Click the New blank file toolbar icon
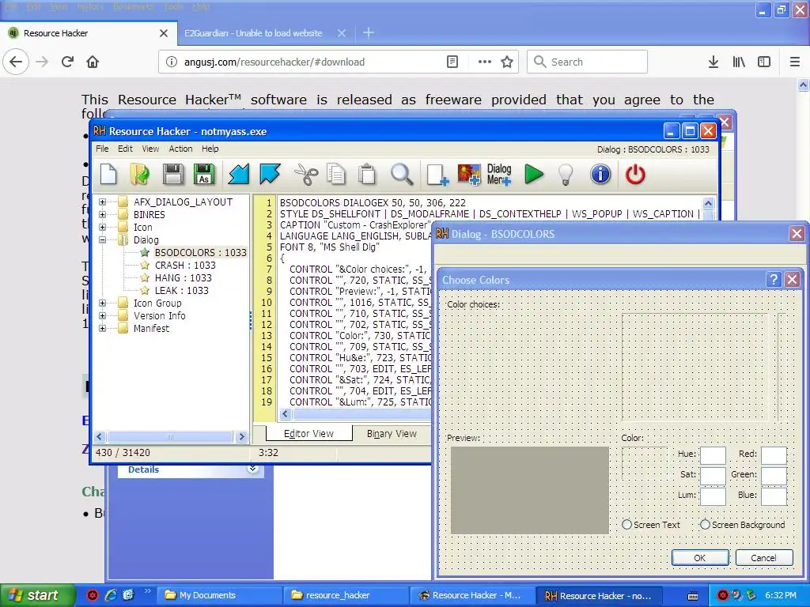Image resolution: width=810 pixels, height=607 pixels. tap(108, 175)
